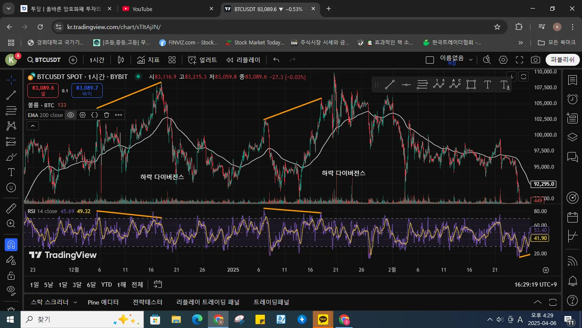This screenshot has height=328, width=582.
Task: Toggle magnet mode in left toolbar
Action: (x=12, y=245)
